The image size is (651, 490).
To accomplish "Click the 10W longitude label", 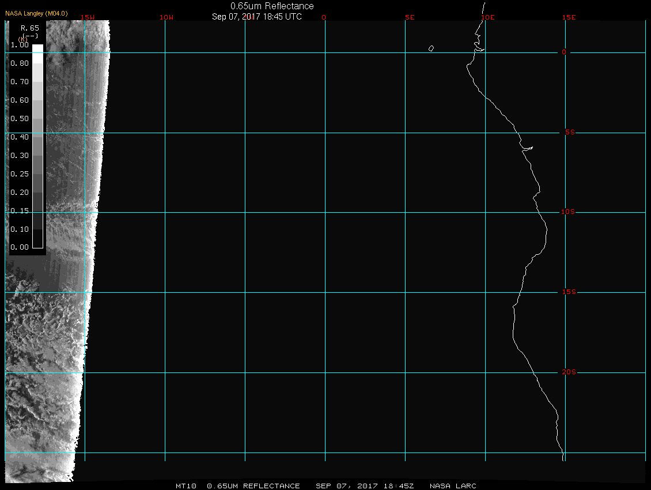I will pos(166,17).
